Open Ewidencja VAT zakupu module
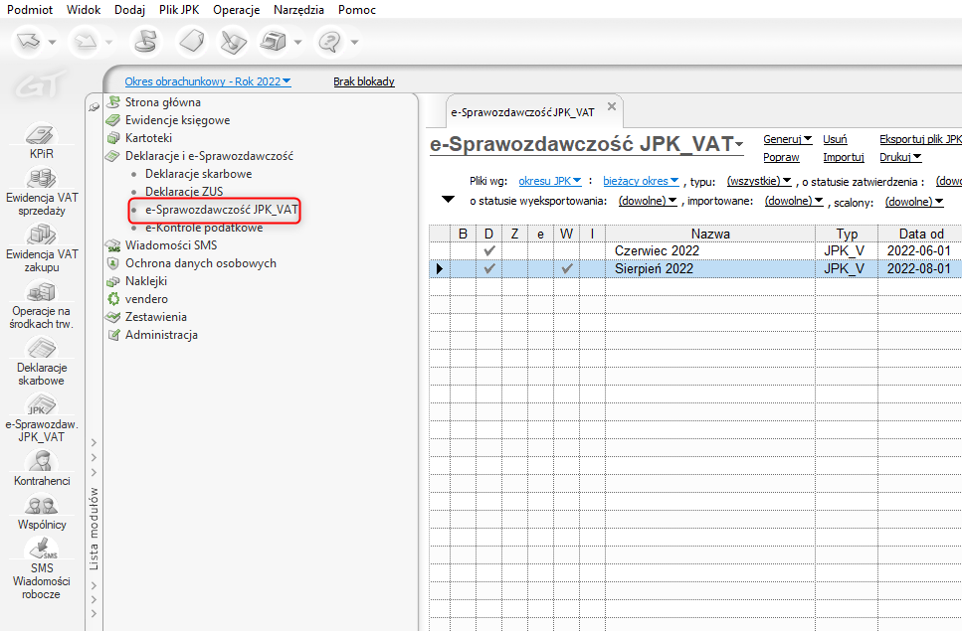The image size is (962, 631). tap(41, 248)
